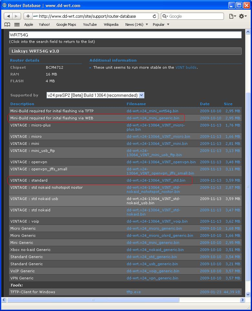
Task: Open the Supported by build dropdown
Action: pos(95,95)
